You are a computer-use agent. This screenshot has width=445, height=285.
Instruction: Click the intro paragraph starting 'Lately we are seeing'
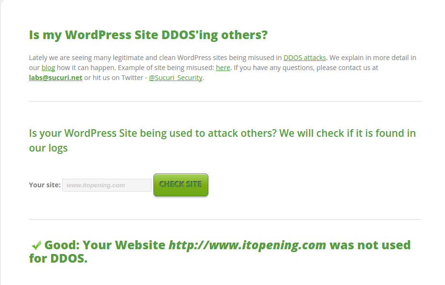pyautogui.click(x=223, y=68)
